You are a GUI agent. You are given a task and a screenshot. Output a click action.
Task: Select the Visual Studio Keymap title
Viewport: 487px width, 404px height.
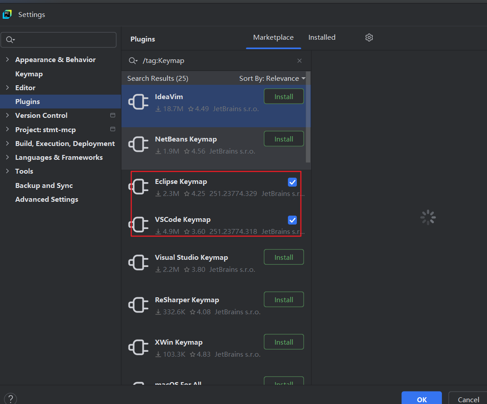191,258
